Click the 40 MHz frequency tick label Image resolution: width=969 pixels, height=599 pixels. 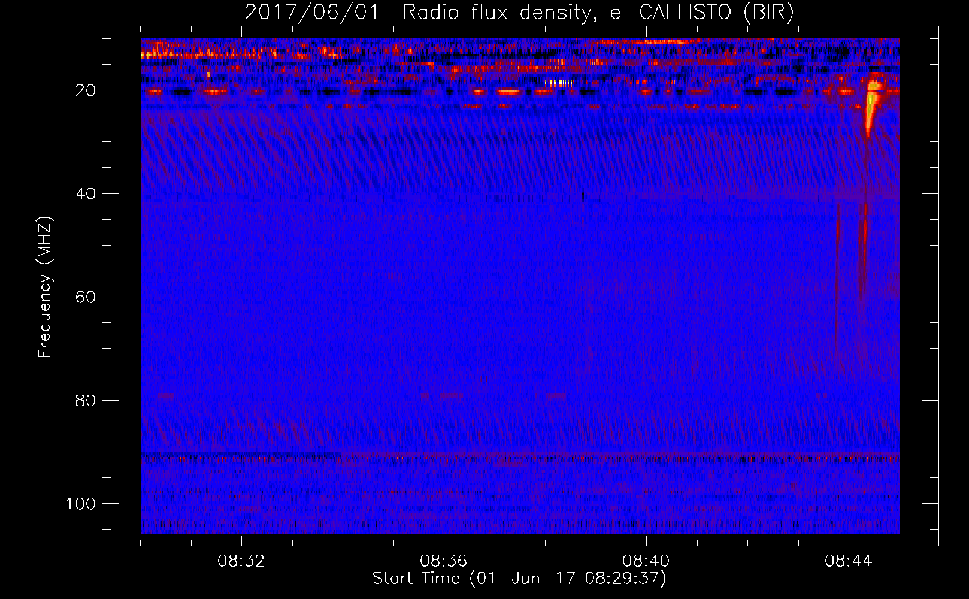[86, 194]
